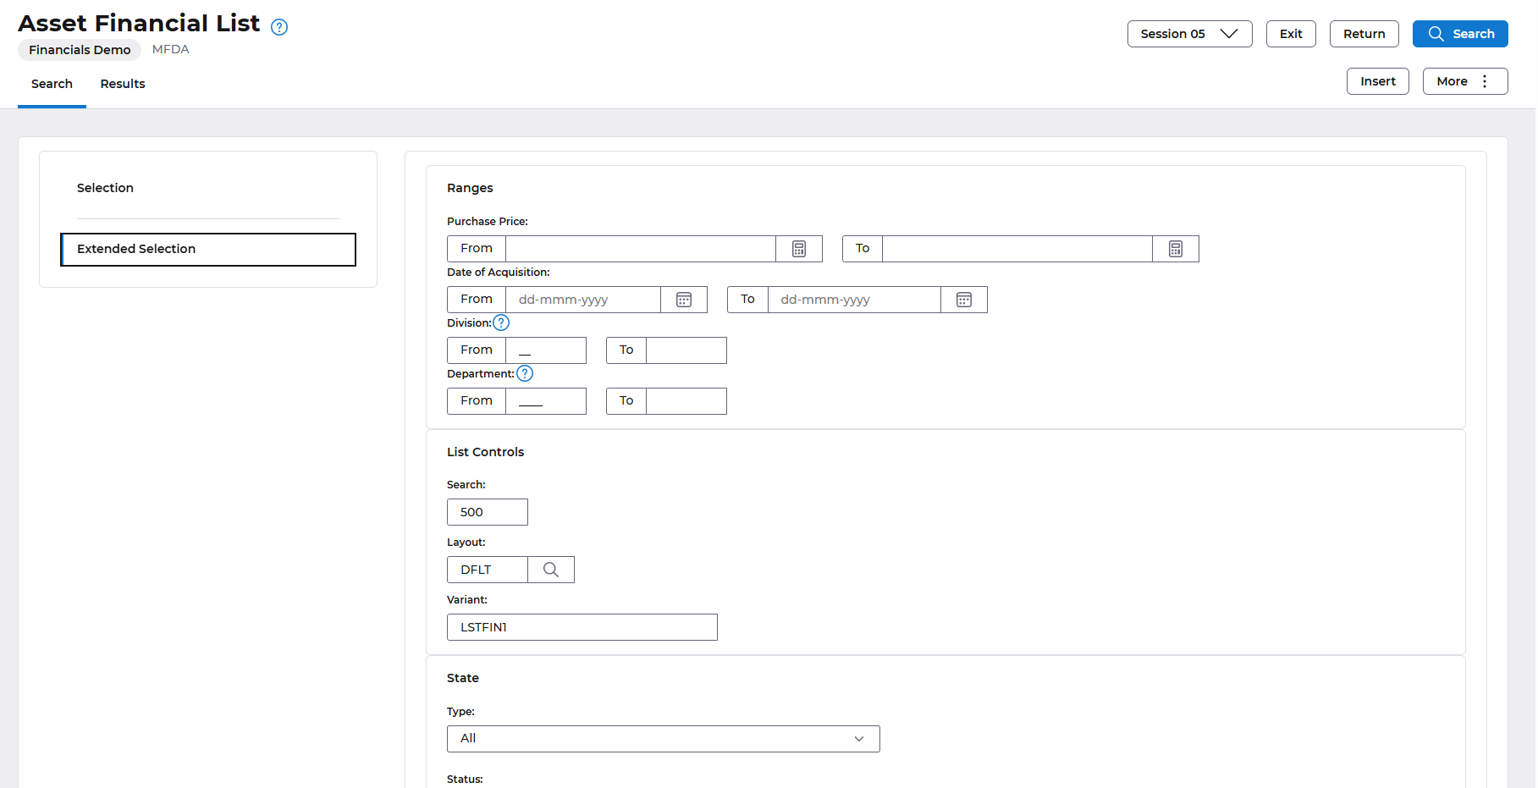Open help icon beside Asset Financial List title
Image resolution: width=1538 pixels, height=788 pixels.
tap(279, 27)
